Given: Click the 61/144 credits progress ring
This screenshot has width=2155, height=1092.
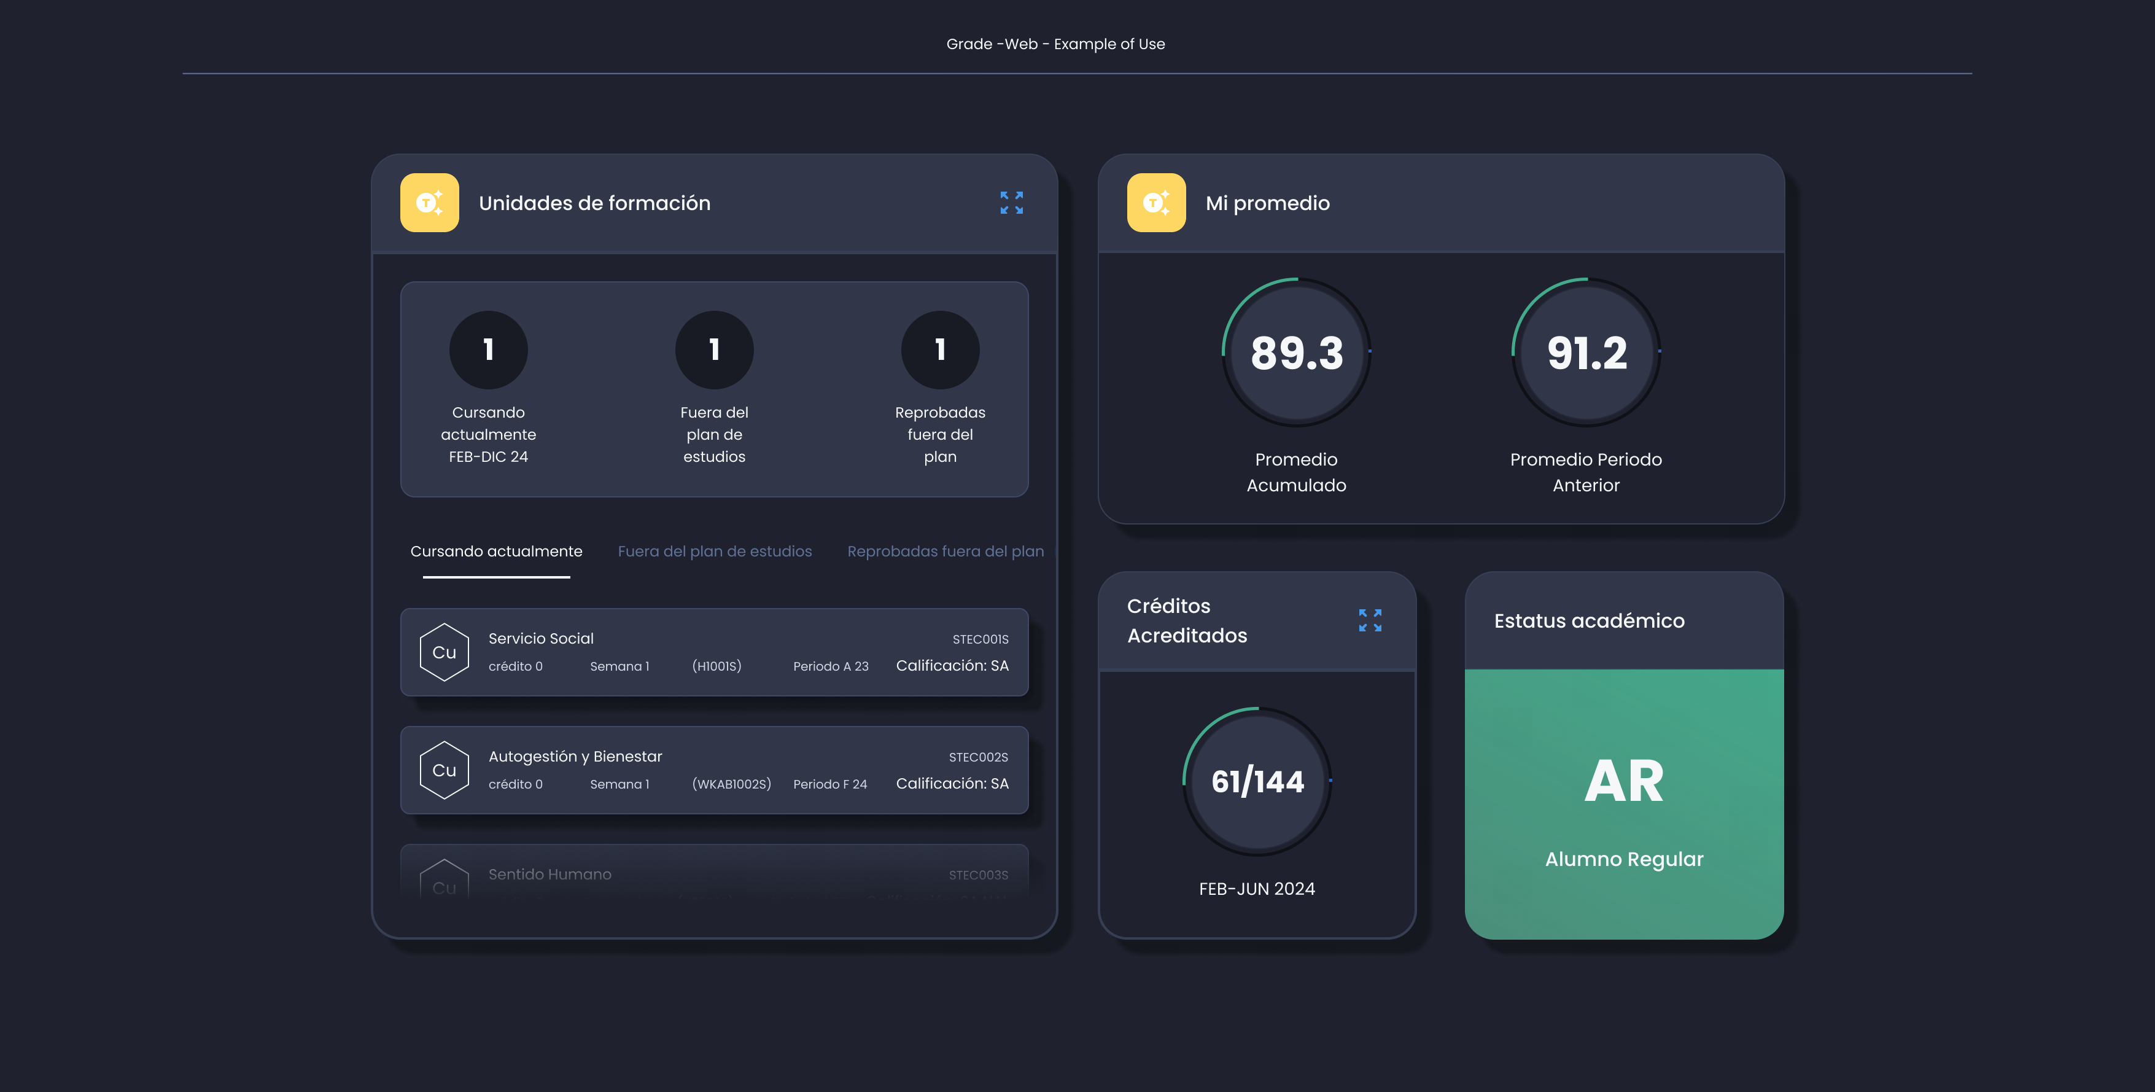Looking at the screenshot, I should (x=1257, y=782).
